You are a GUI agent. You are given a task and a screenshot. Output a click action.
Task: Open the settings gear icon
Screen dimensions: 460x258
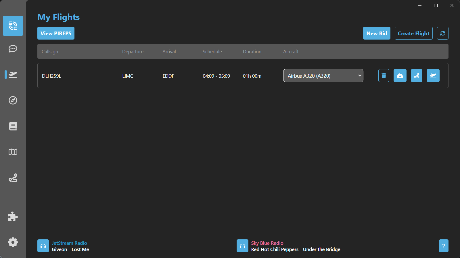pyautogui.click(x=13, y=242)
